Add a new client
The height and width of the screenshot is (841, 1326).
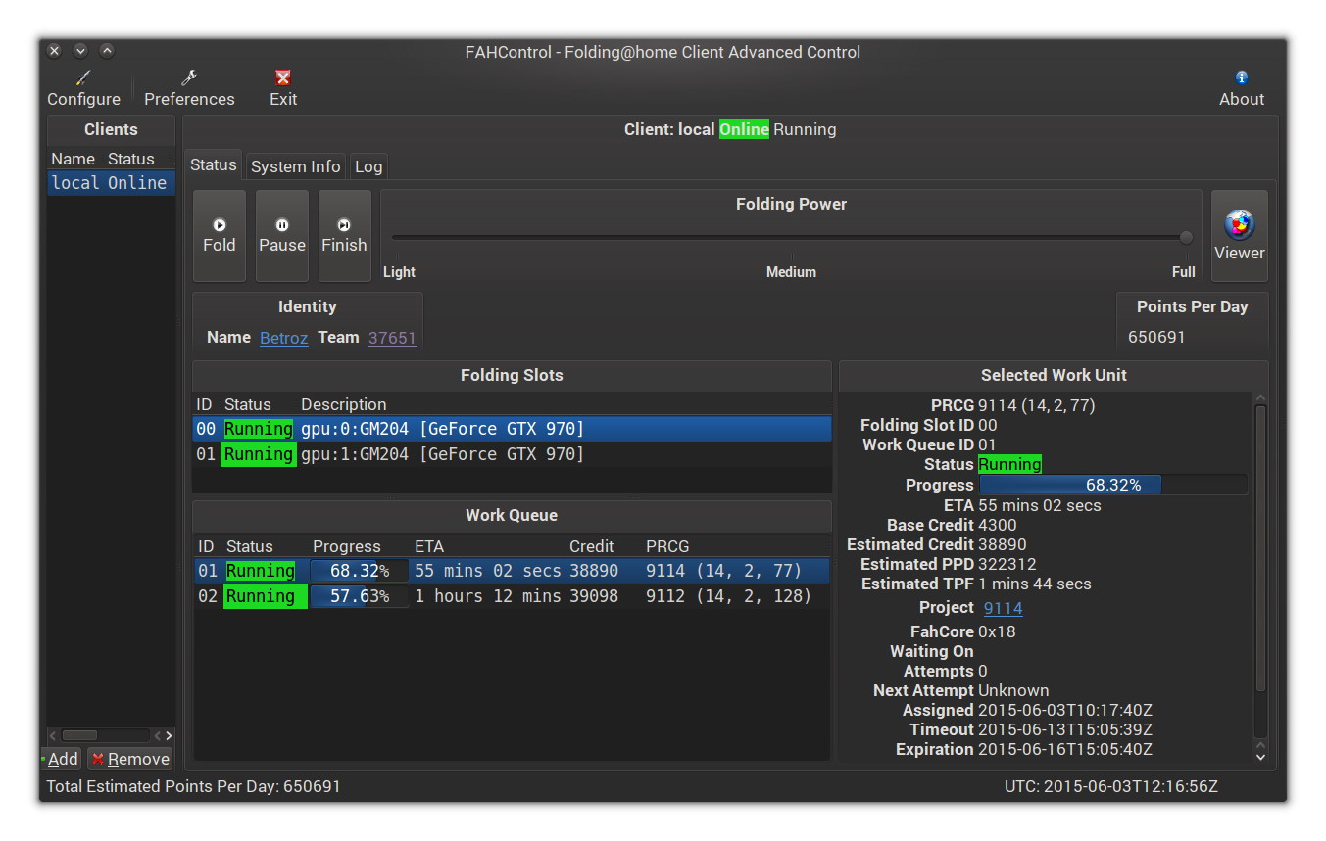pyautogui.click(x=61, y=759)
